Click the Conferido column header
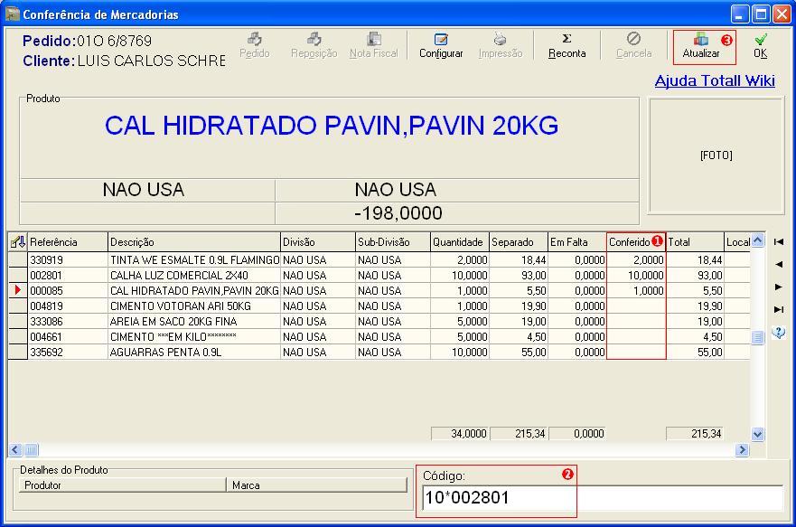This screenshot has height=527, width=796. click(636, 242)
